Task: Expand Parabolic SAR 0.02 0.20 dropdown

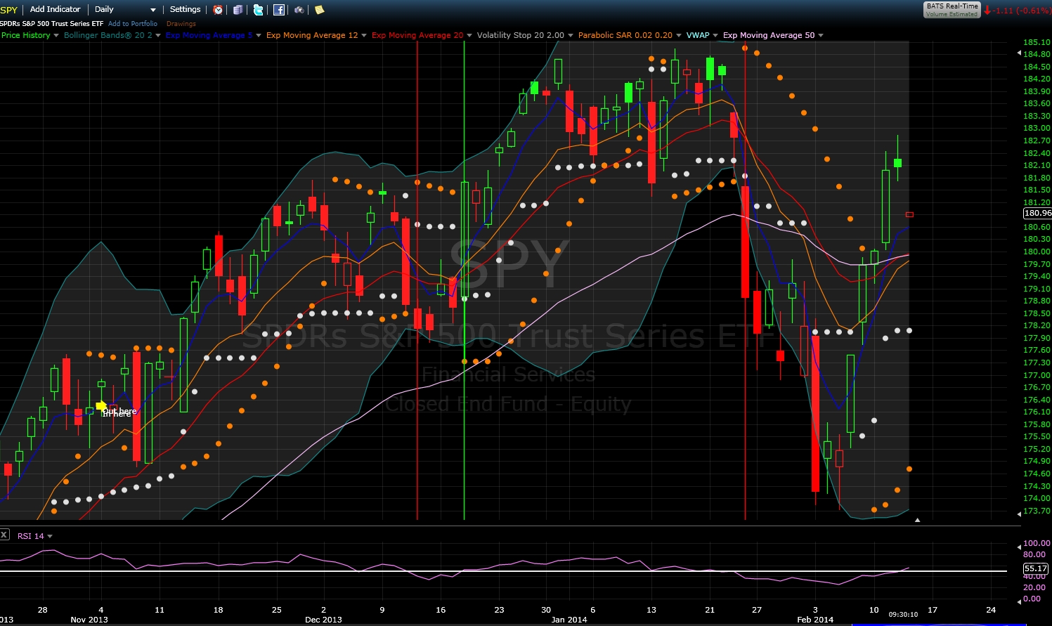Action: point(679,36)
